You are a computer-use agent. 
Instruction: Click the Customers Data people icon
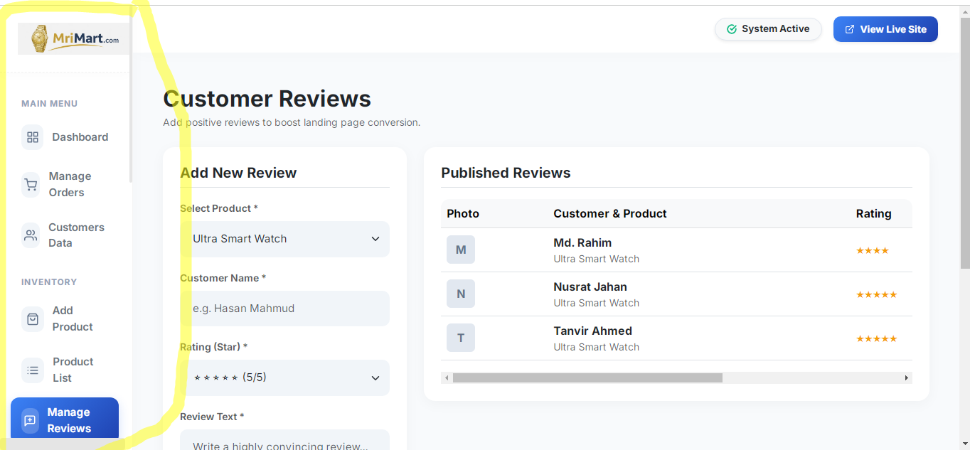tap(31, 235)
